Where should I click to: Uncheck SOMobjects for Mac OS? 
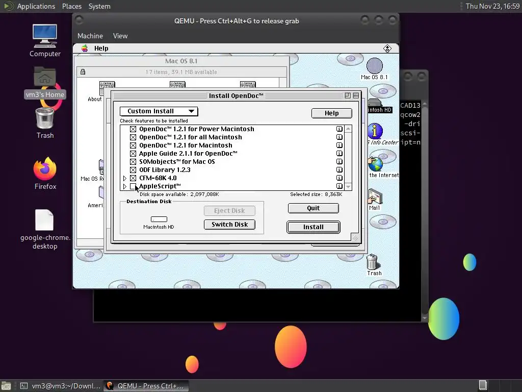[133, 162]
